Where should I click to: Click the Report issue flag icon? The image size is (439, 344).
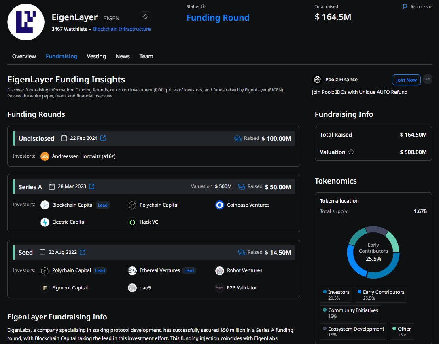[x=404, y=6]
